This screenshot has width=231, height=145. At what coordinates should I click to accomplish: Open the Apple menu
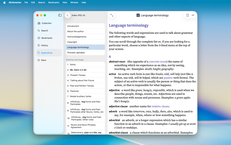[x=4, y=3]
